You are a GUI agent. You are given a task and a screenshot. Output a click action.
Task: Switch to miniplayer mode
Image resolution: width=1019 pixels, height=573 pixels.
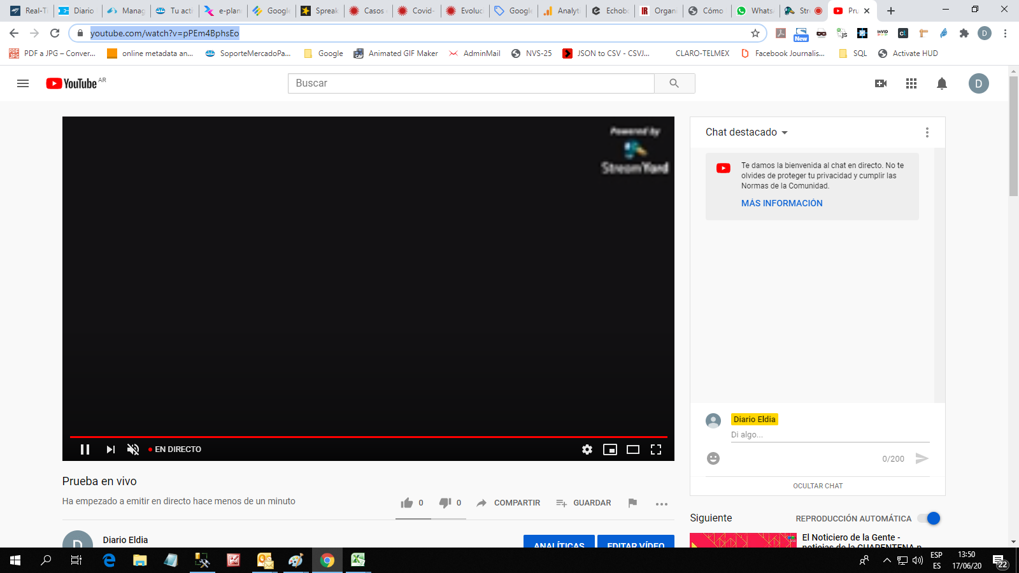[609, 449]
